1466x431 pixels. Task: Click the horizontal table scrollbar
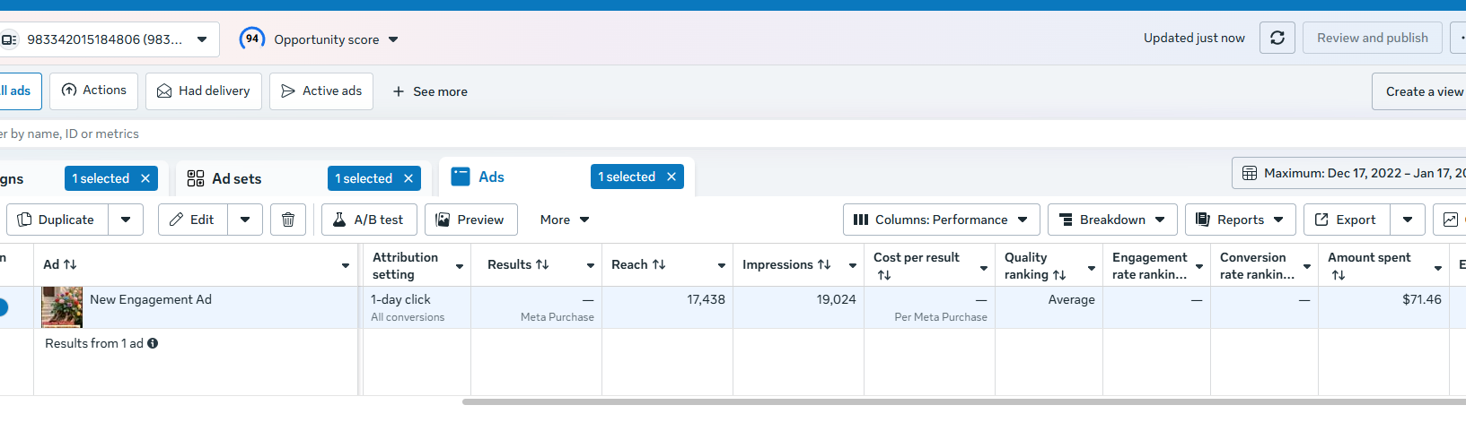[964, 401]
